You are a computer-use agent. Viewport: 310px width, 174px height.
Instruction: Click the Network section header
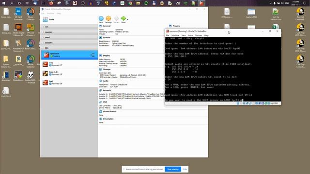[107, 90]
